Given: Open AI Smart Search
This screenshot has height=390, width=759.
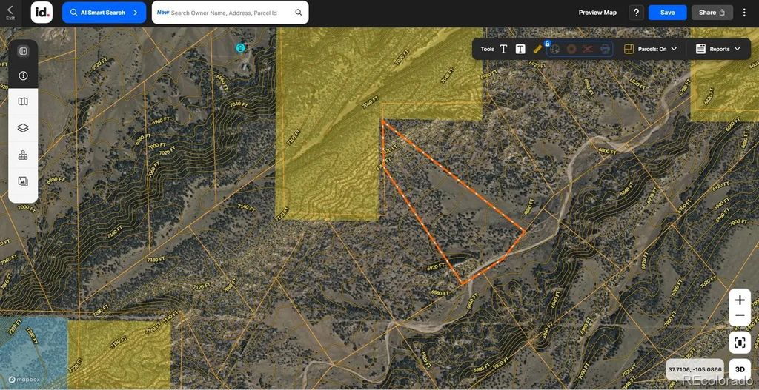Looking at the screenshot, I should tap(104, 13).
